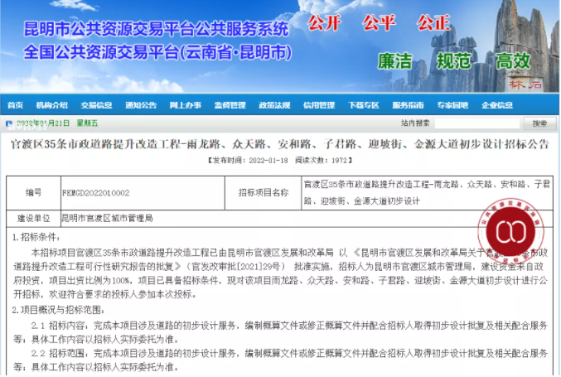Select project number FKMGD2022010002 cell
The image size is (561, 377).
(95, 192)
